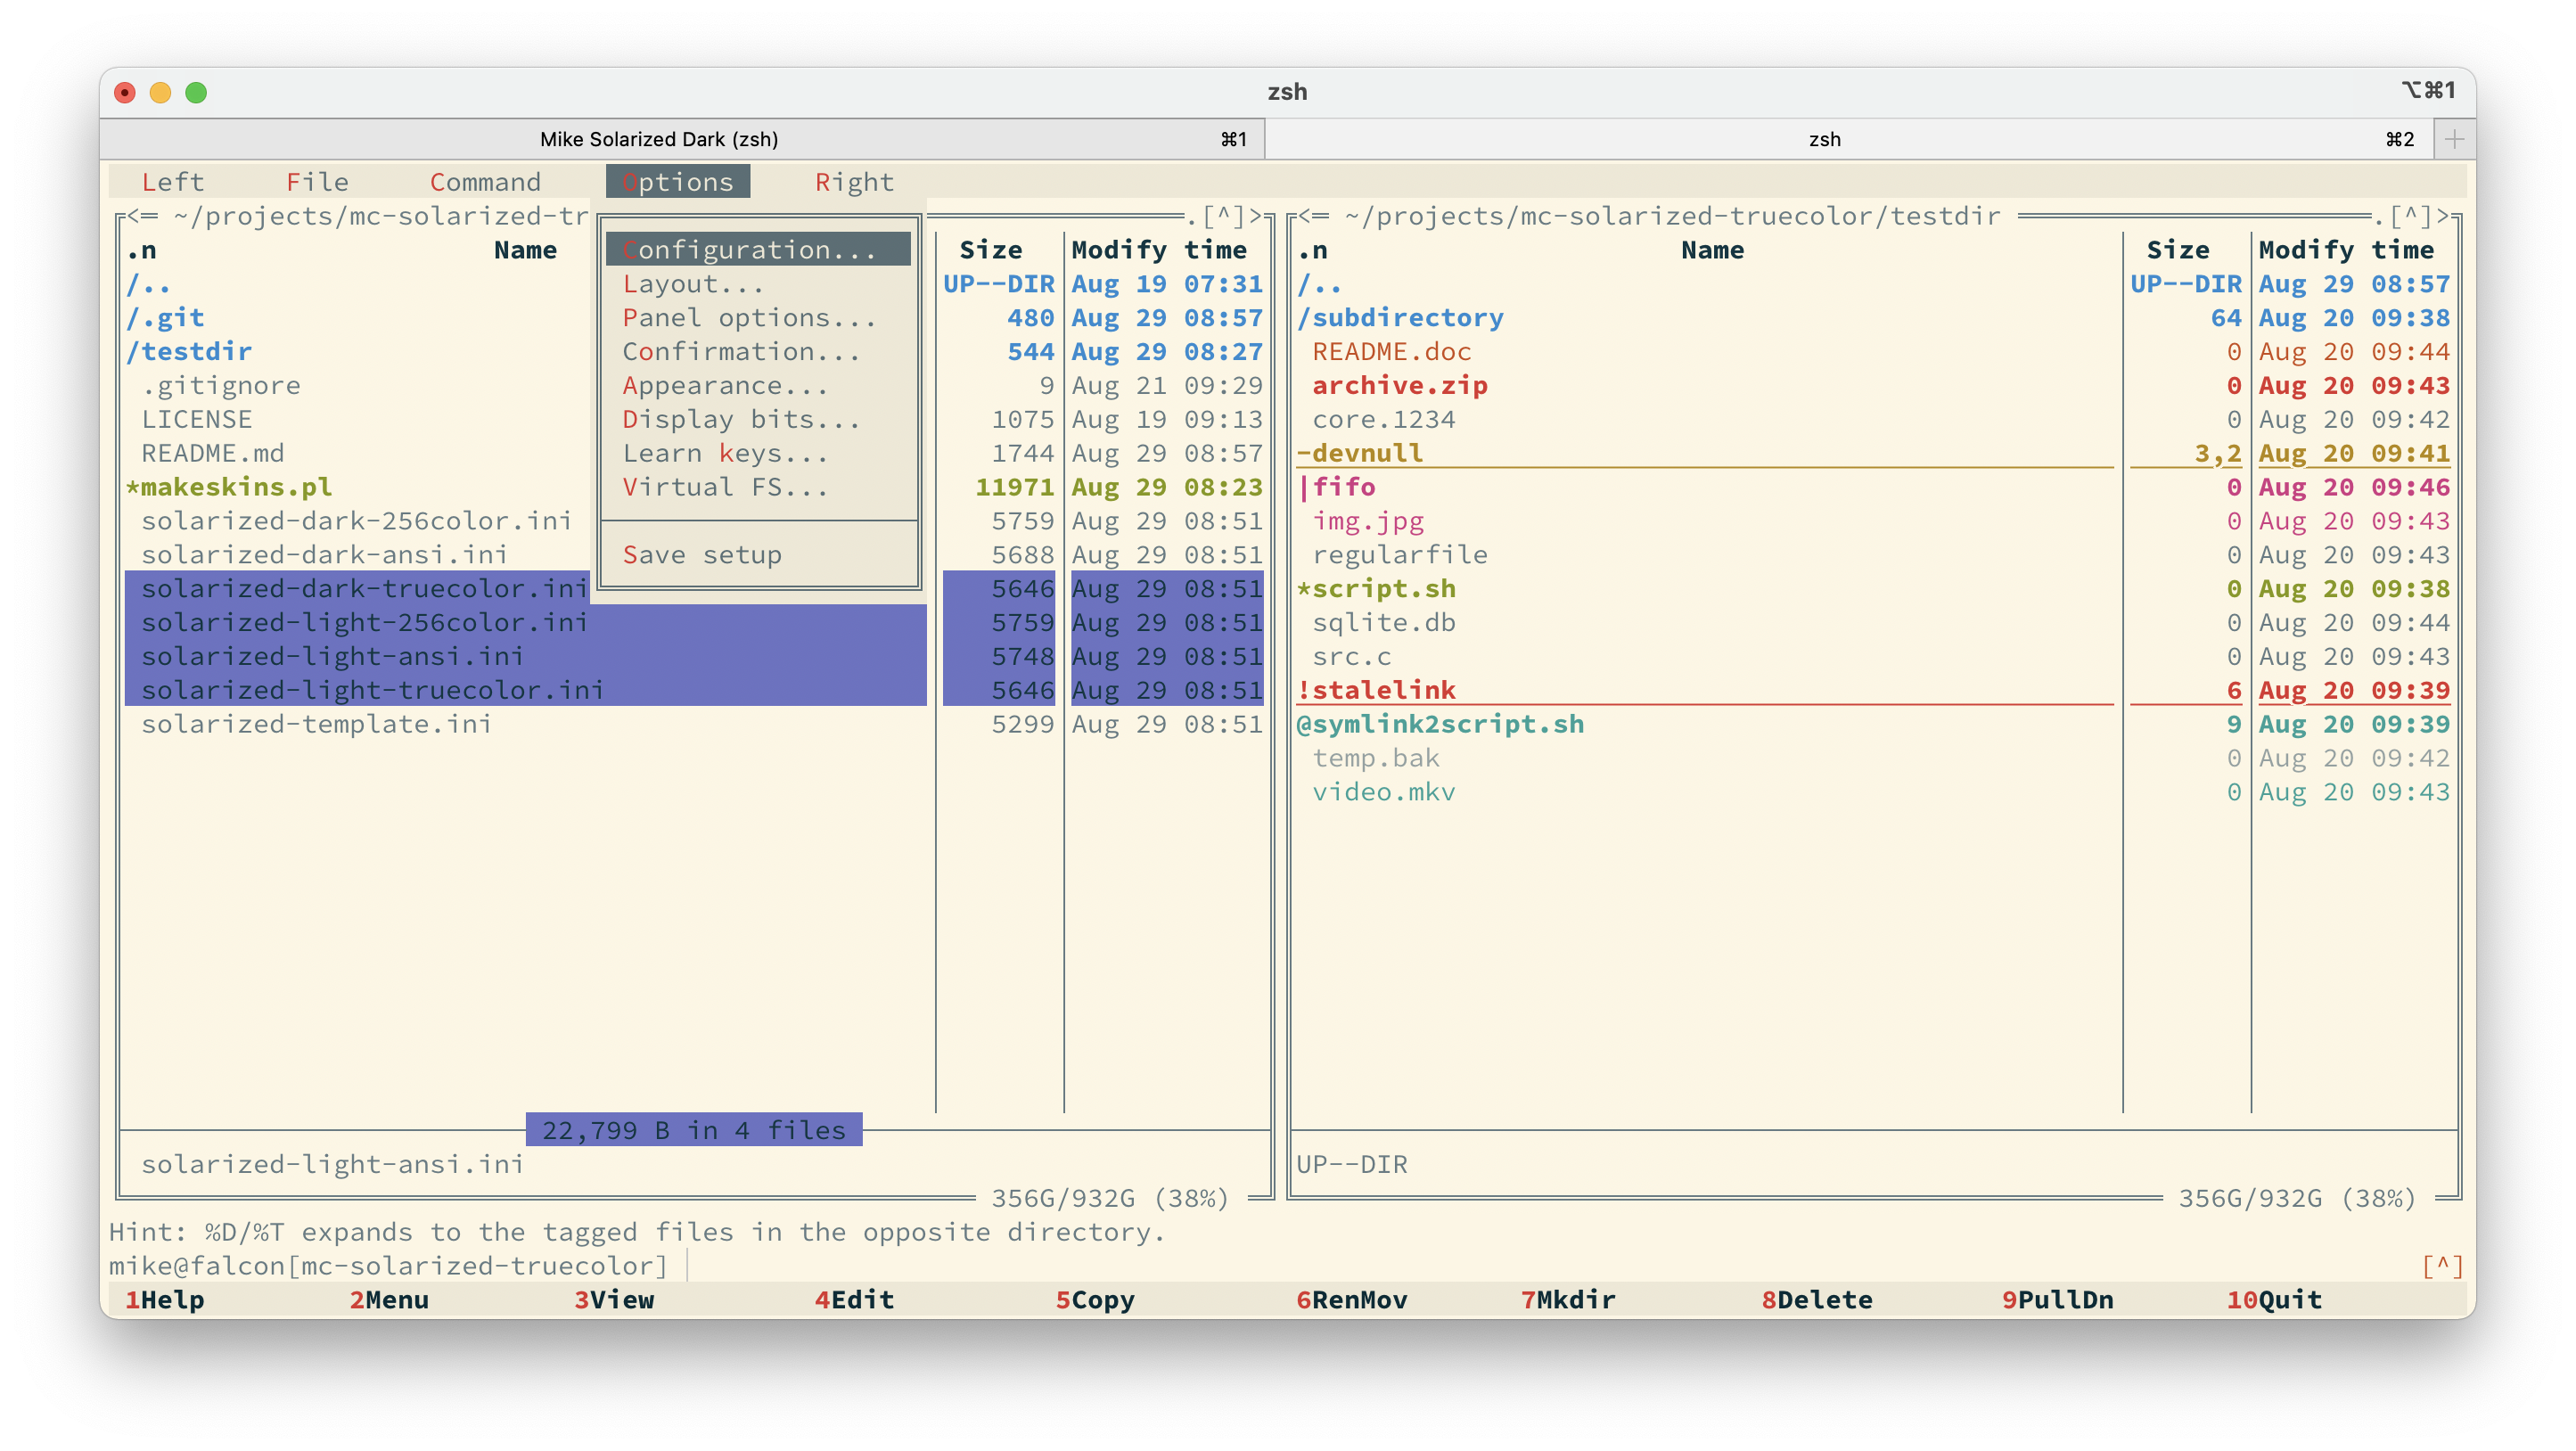Click the 10Quit function key button
The image size is (2576, 1451).
tap(2274, 1300)
